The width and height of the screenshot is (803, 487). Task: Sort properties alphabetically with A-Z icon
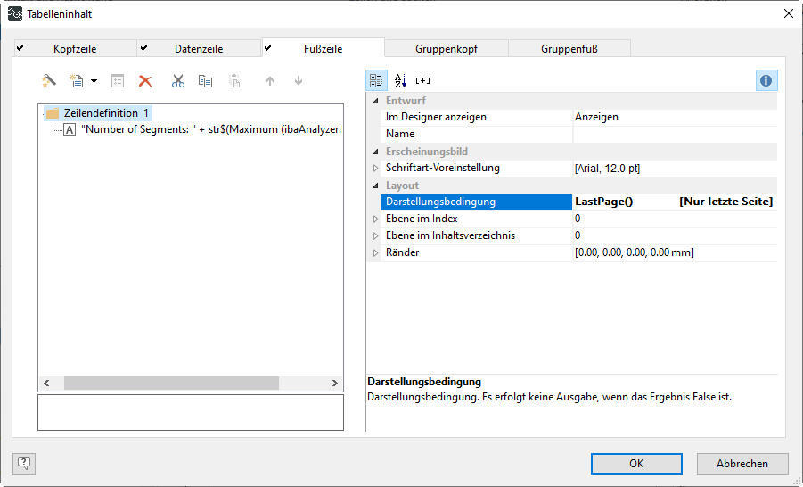(x=400, y=80)
